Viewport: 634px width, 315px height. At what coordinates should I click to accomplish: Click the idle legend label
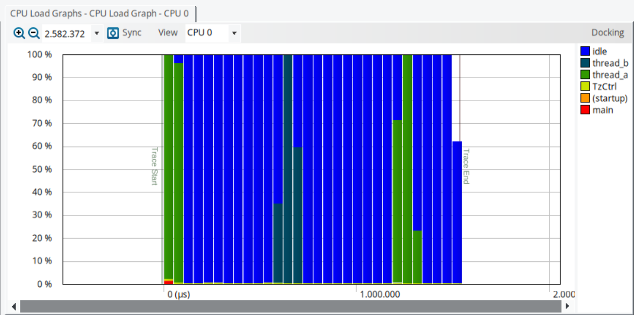[x=600, y=51]
